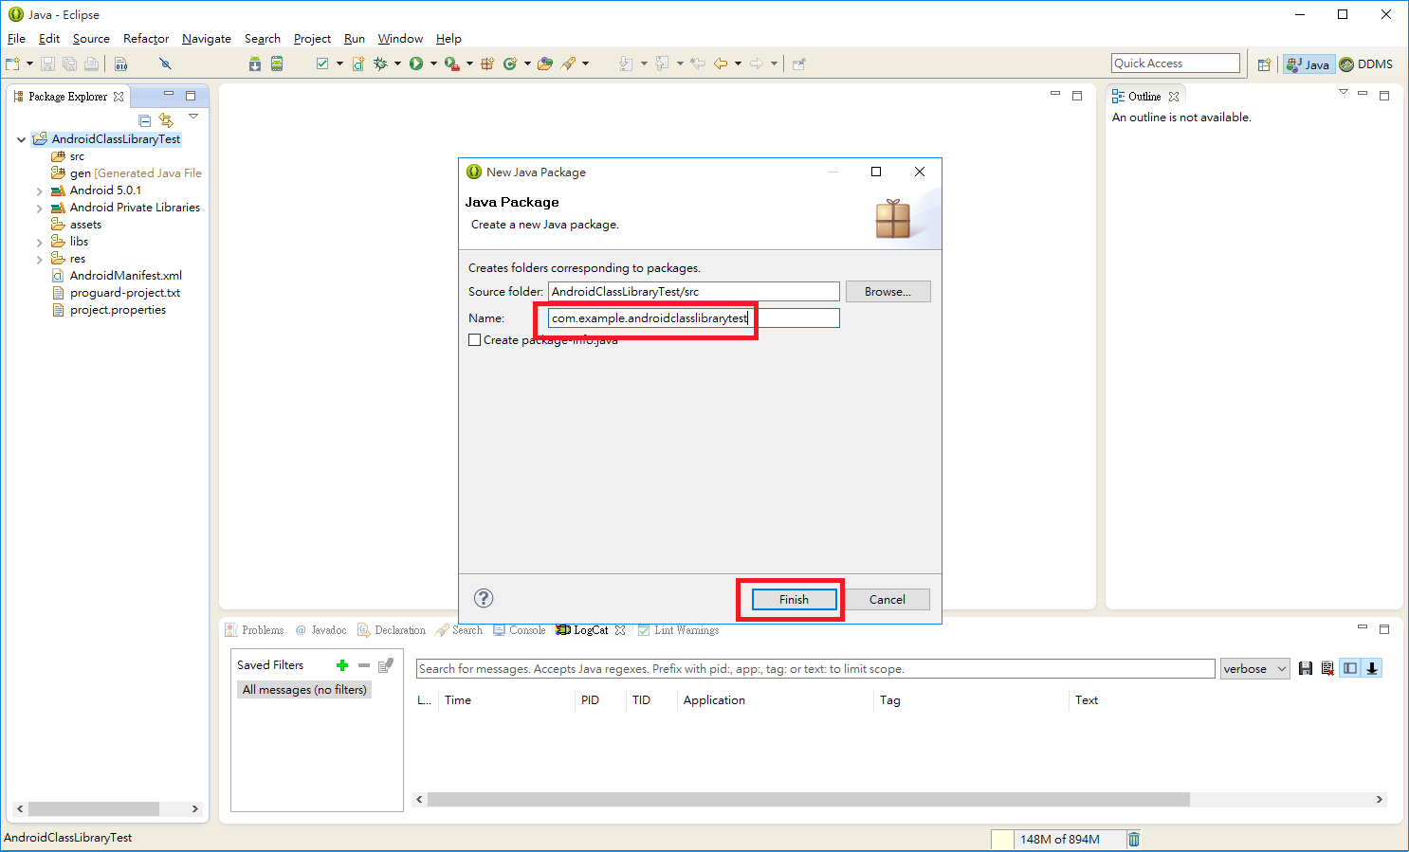The image size is (1409, 852).
Task: Click the Android SDK Manager icon
Action: pyautogui.click(x=255, y=63)
